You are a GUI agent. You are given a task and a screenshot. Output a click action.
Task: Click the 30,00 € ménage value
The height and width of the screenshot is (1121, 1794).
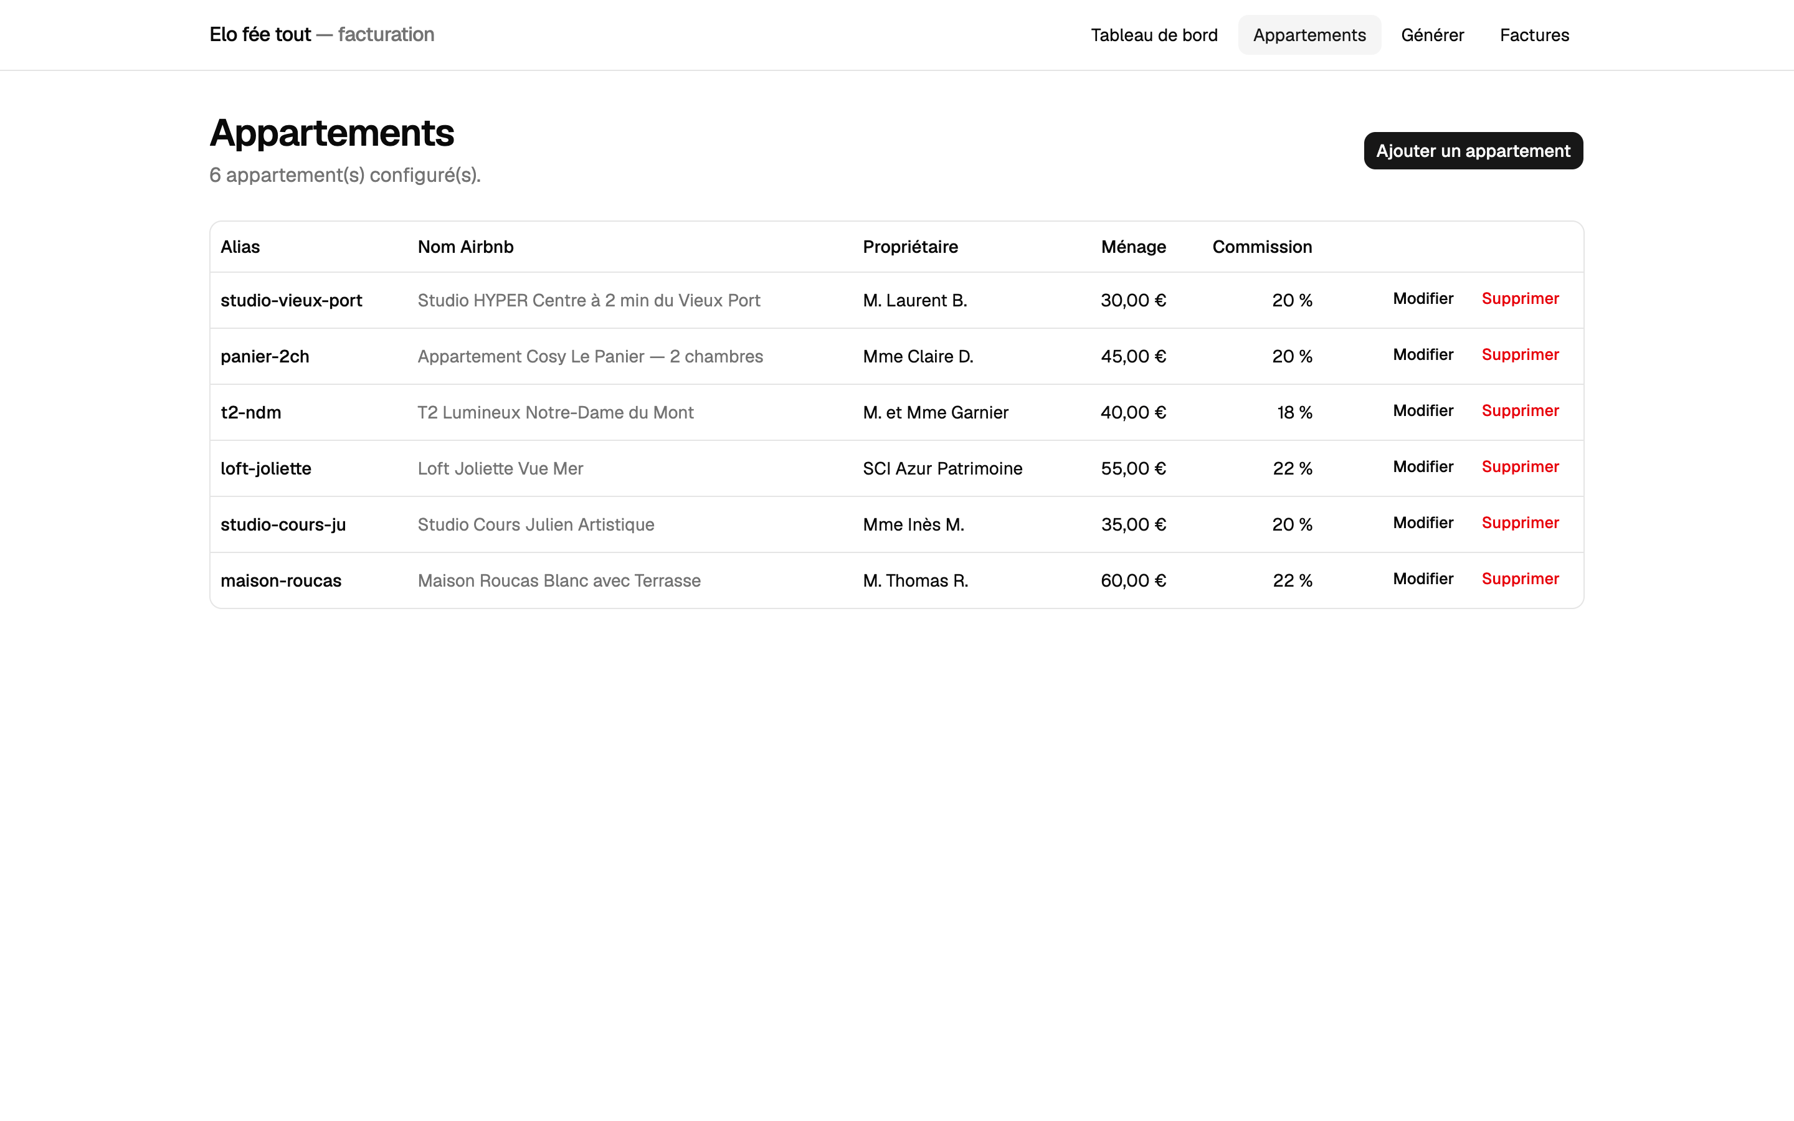click(1134, 300)
